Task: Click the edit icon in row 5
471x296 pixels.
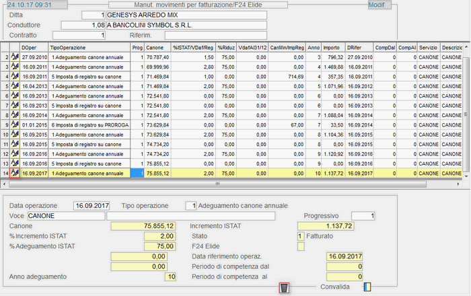Action: (15, 86)
